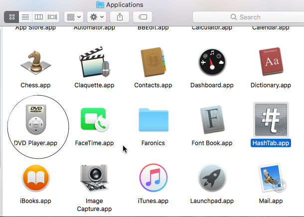Select the Dashboard gauge icon
The image size is (304, 217).
(212, 62)
